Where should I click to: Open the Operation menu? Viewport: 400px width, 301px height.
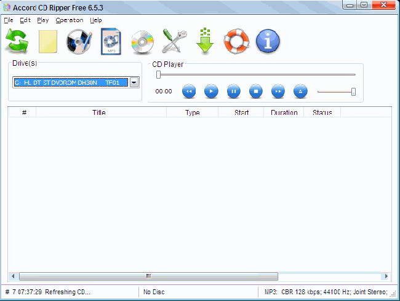pyautogui.click(x=70, y=20)
